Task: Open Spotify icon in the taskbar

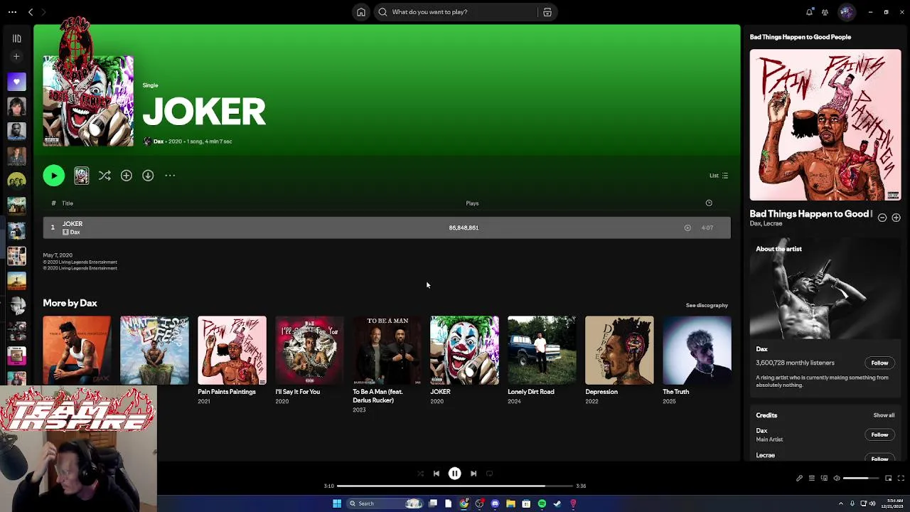Action: pos(542,503)
